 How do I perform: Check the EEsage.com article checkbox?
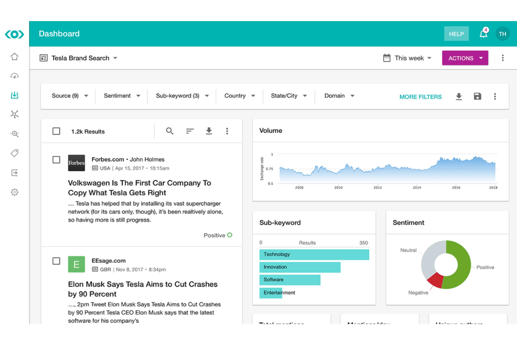(56, 261)
